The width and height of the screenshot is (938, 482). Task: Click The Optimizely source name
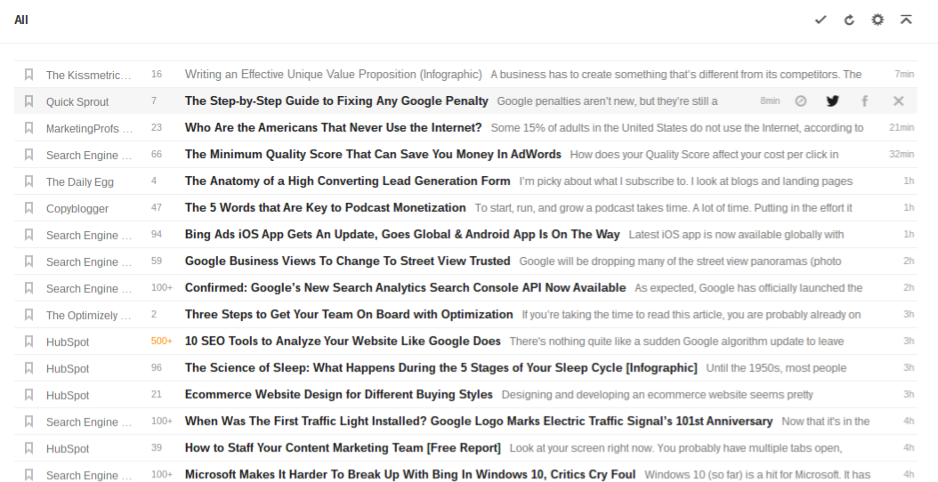click(88, 316)
